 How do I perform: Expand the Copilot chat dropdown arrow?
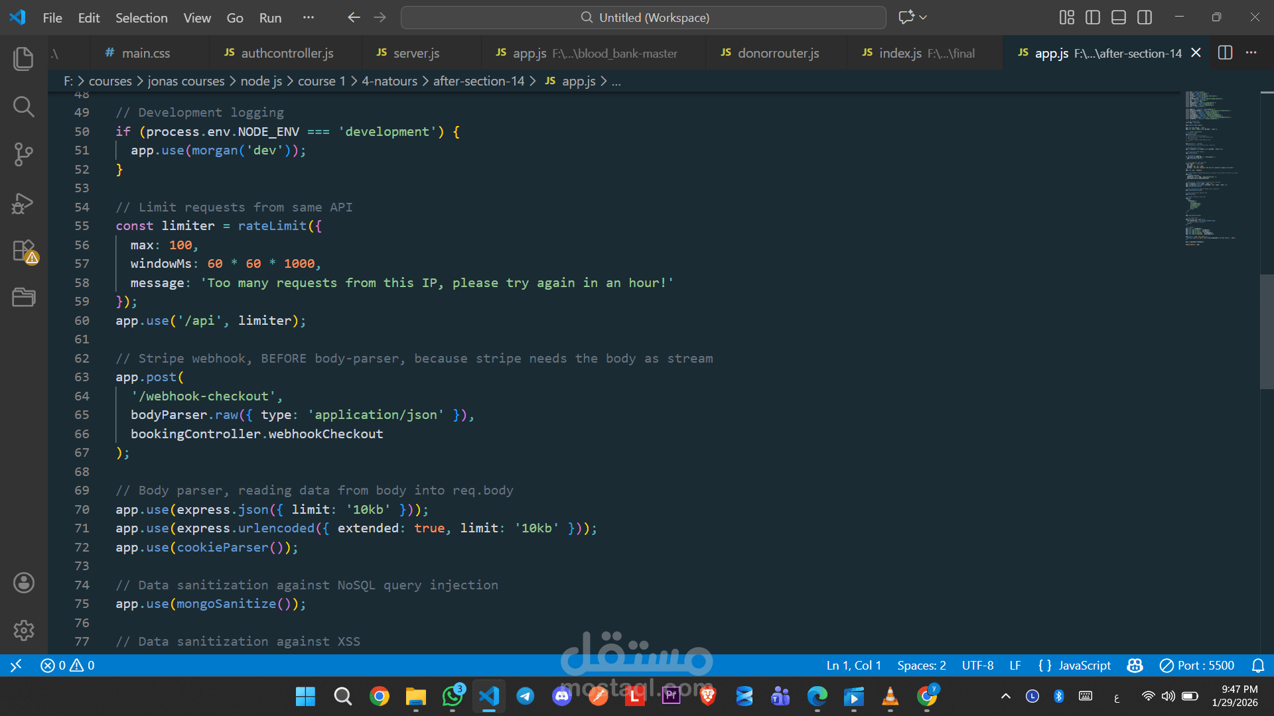click(x=923, y=17)
